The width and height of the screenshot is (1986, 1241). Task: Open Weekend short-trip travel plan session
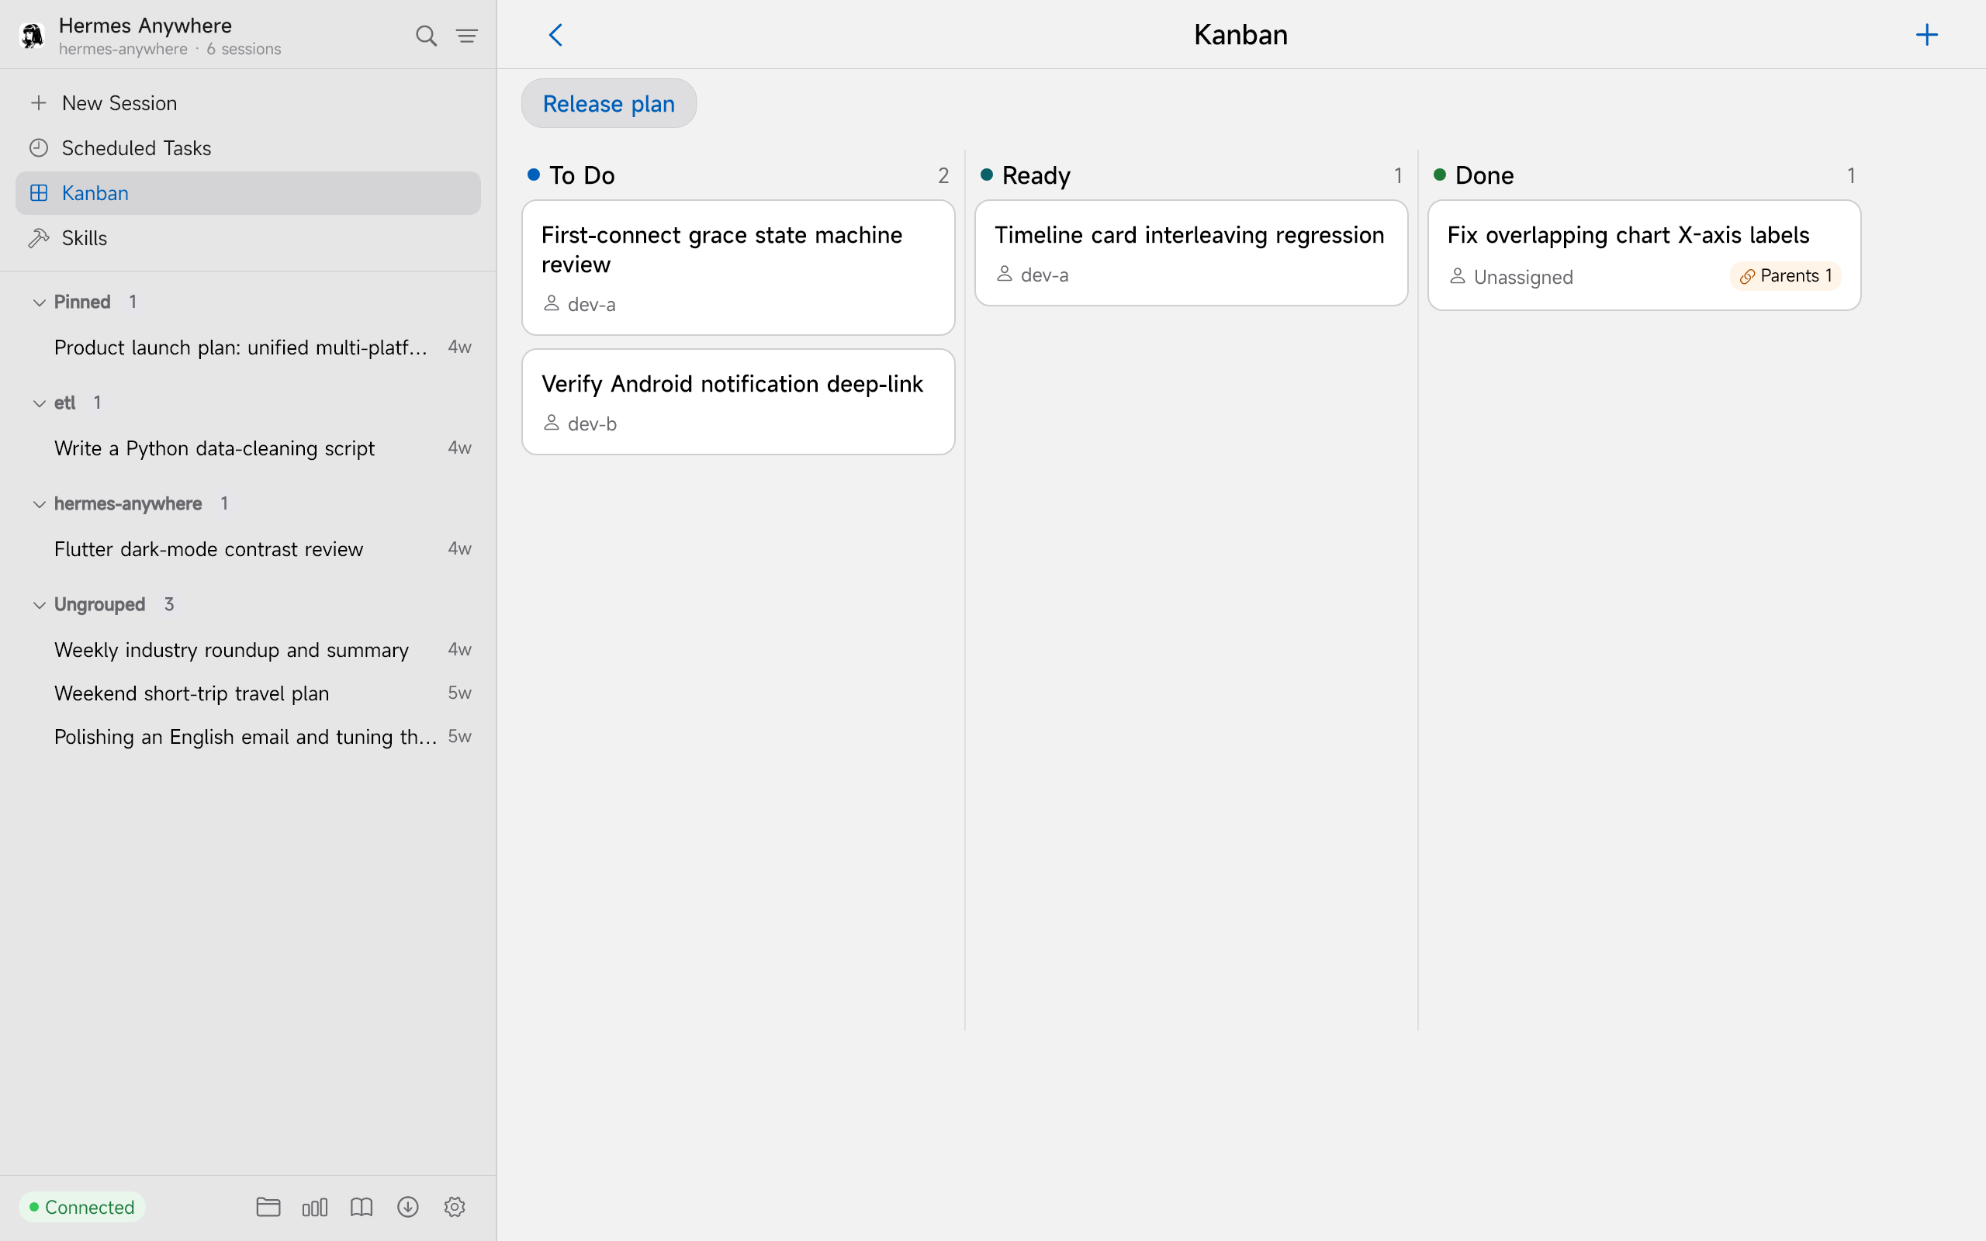click(x=247, y=693)
